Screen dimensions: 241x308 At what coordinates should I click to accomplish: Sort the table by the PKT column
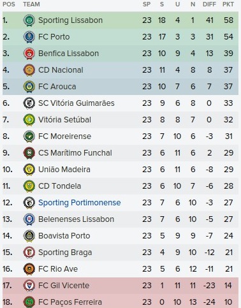[228, 4]
